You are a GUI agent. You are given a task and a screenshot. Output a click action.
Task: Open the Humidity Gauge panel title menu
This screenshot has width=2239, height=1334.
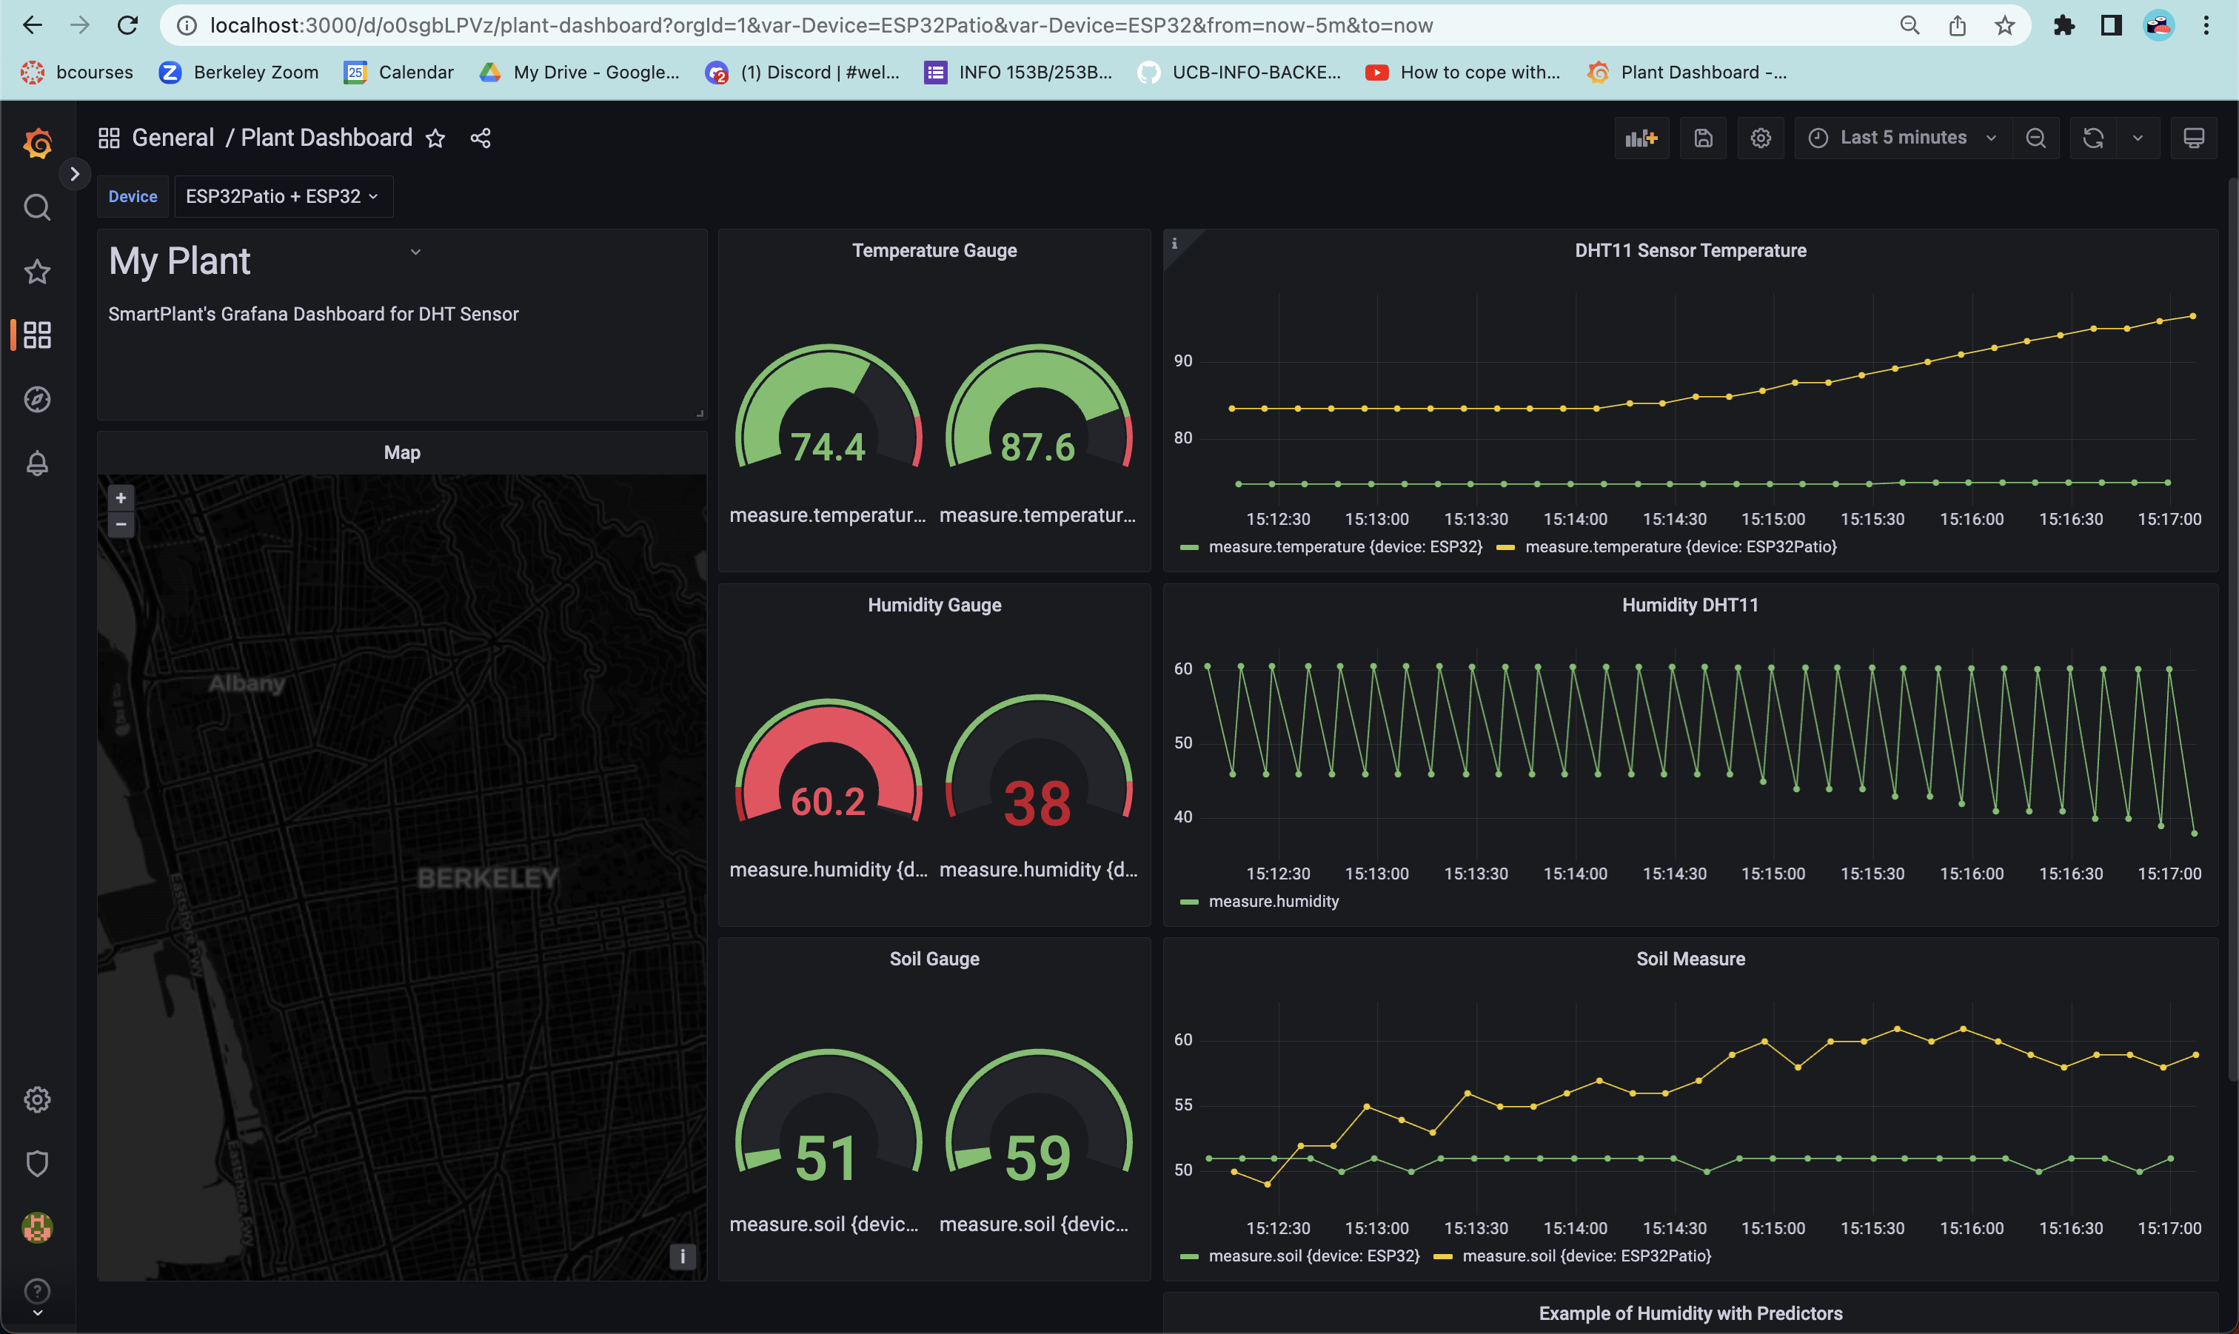934,605
